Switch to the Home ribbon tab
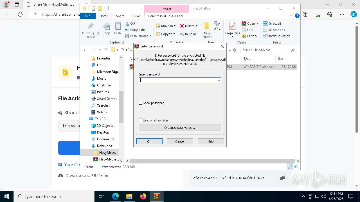The width and height of the screenshot is (360, 202). (104, 16)
